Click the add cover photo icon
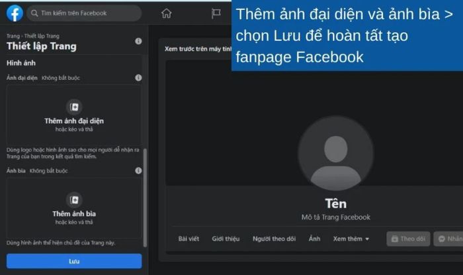 pyautogui.click(x=74, y=200)
